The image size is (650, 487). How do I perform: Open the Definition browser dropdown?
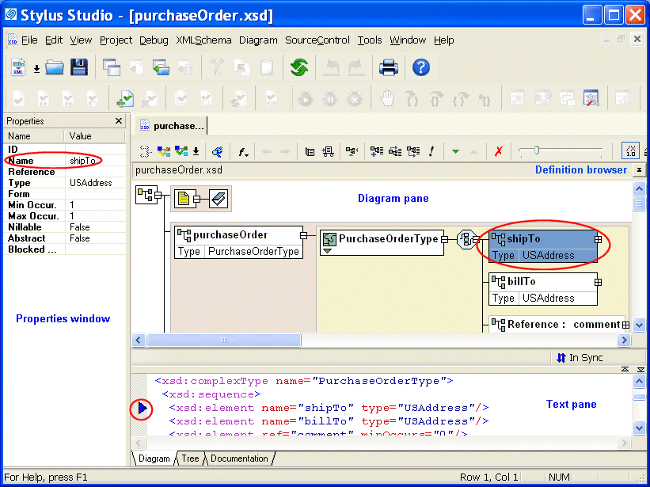[639, 169]
